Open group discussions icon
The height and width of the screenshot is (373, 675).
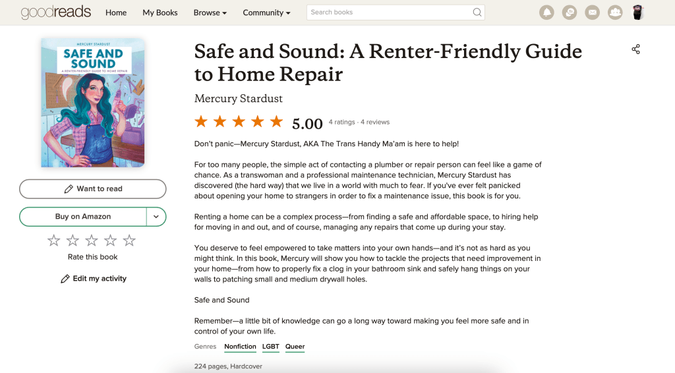click(x=570, y=13)
